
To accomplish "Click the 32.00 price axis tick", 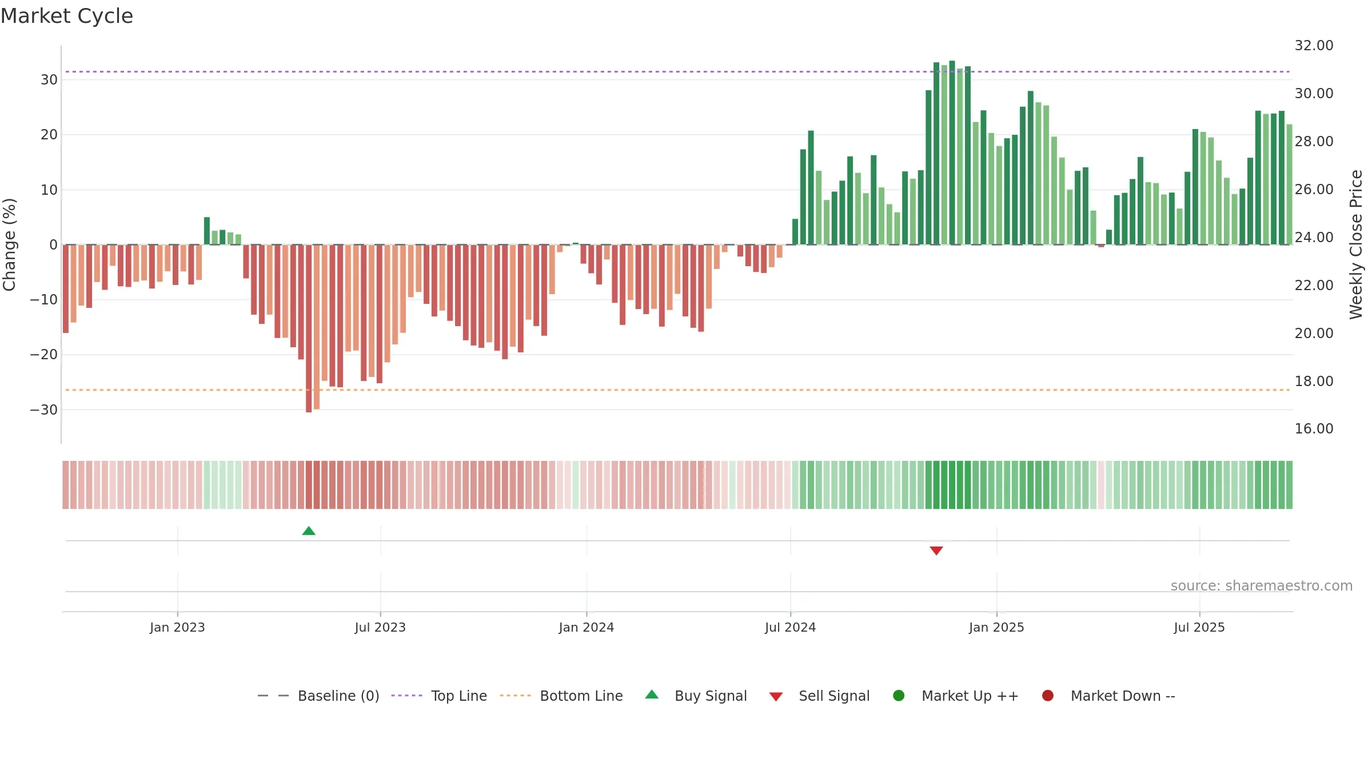I will [1314, 46].
